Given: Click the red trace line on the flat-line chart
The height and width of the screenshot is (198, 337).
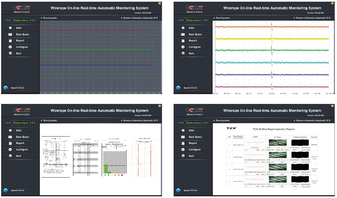Looking at the screenshot, I should pyautogui.click(x=95, y=31).
